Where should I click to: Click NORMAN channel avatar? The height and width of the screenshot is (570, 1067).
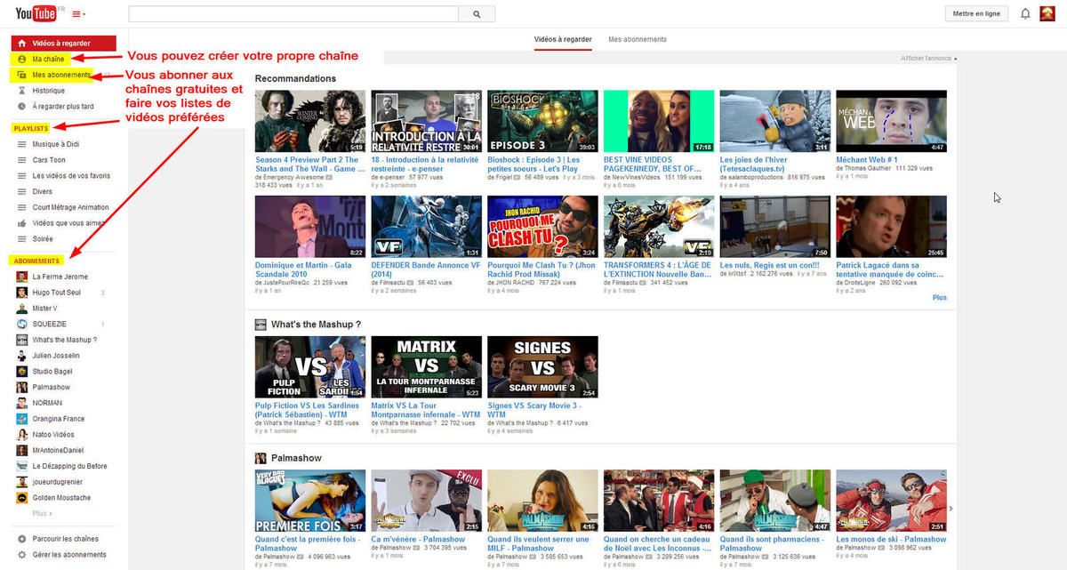coord(22,403)
